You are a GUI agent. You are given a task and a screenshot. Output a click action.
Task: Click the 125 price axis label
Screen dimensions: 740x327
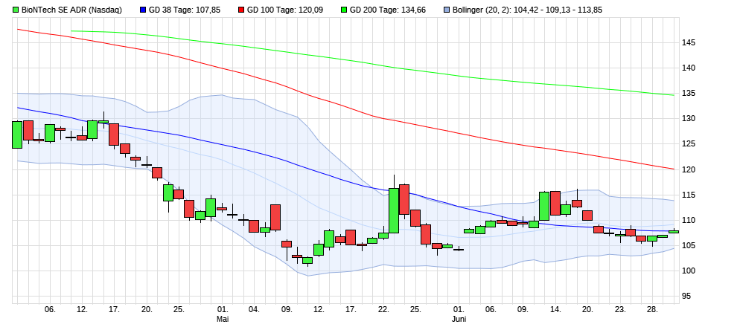point(689,144)
